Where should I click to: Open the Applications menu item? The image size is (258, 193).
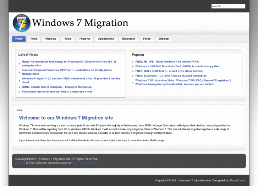[x=106, y=39]
